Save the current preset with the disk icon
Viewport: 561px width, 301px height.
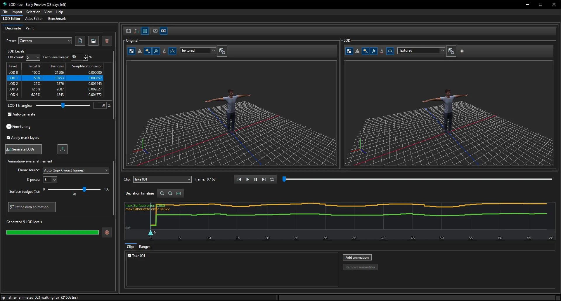pos(93,41)
